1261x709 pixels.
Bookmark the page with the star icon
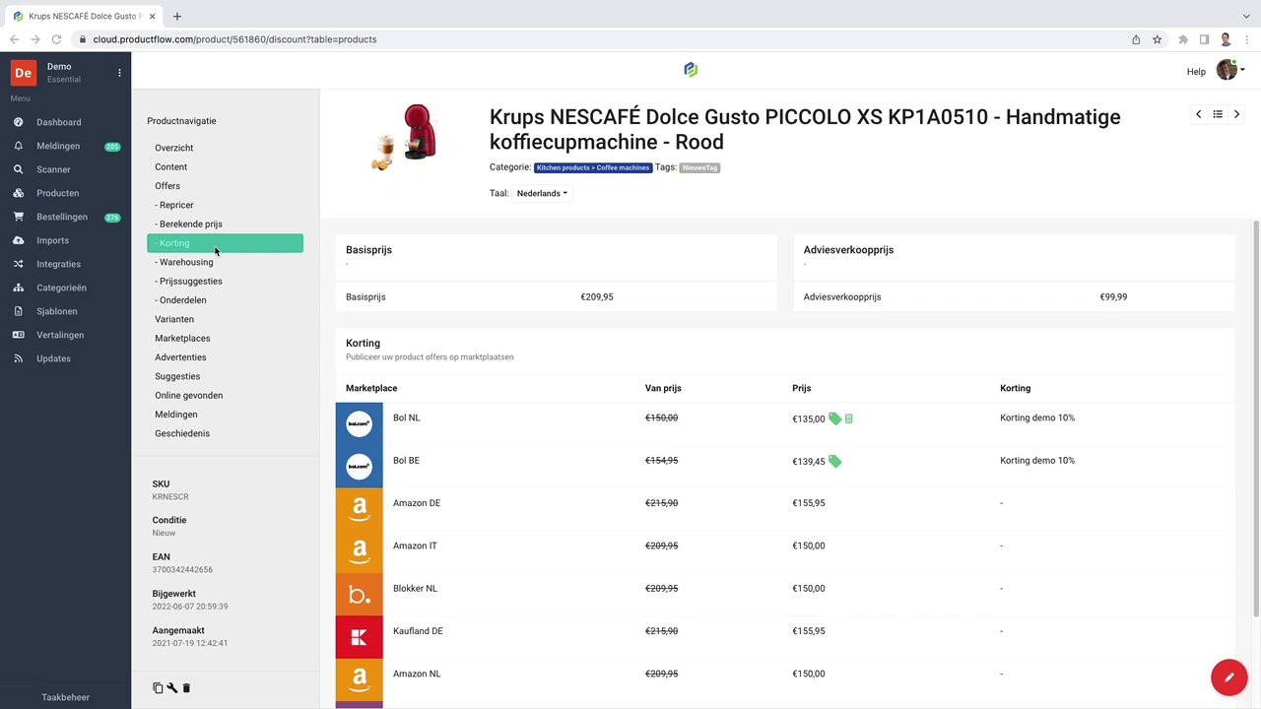coord(1157,39)
